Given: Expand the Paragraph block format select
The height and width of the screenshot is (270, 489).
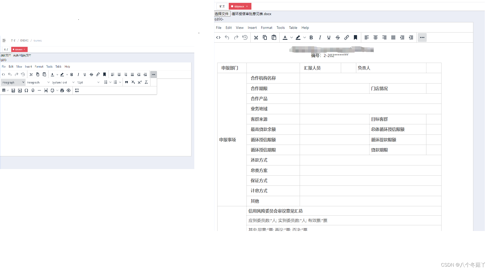Looking at the screenshot, I should (x=13, y=82).
